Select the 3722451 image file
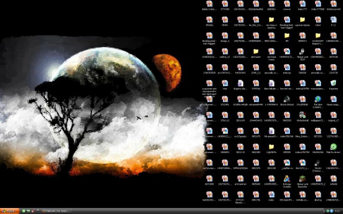This screenshot has height=214, width=343. (x=225, y=99)
